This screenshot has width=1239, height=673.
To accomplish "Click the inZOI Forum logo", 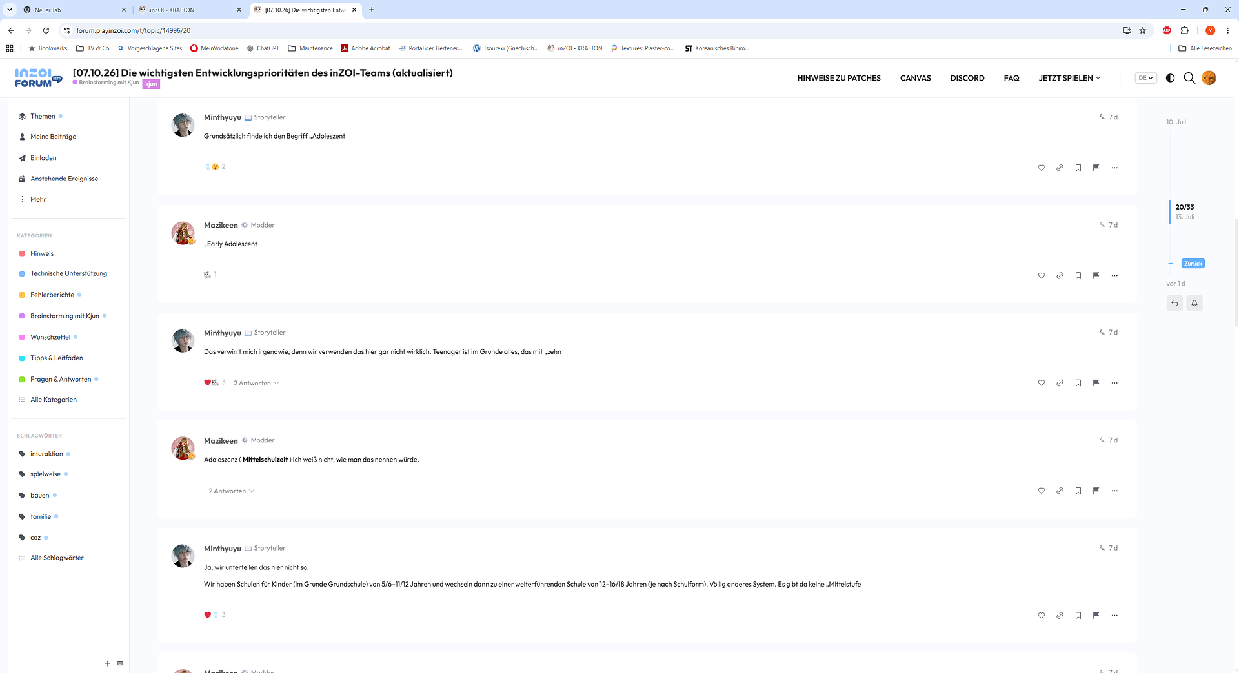I will (x=37, y=78).
